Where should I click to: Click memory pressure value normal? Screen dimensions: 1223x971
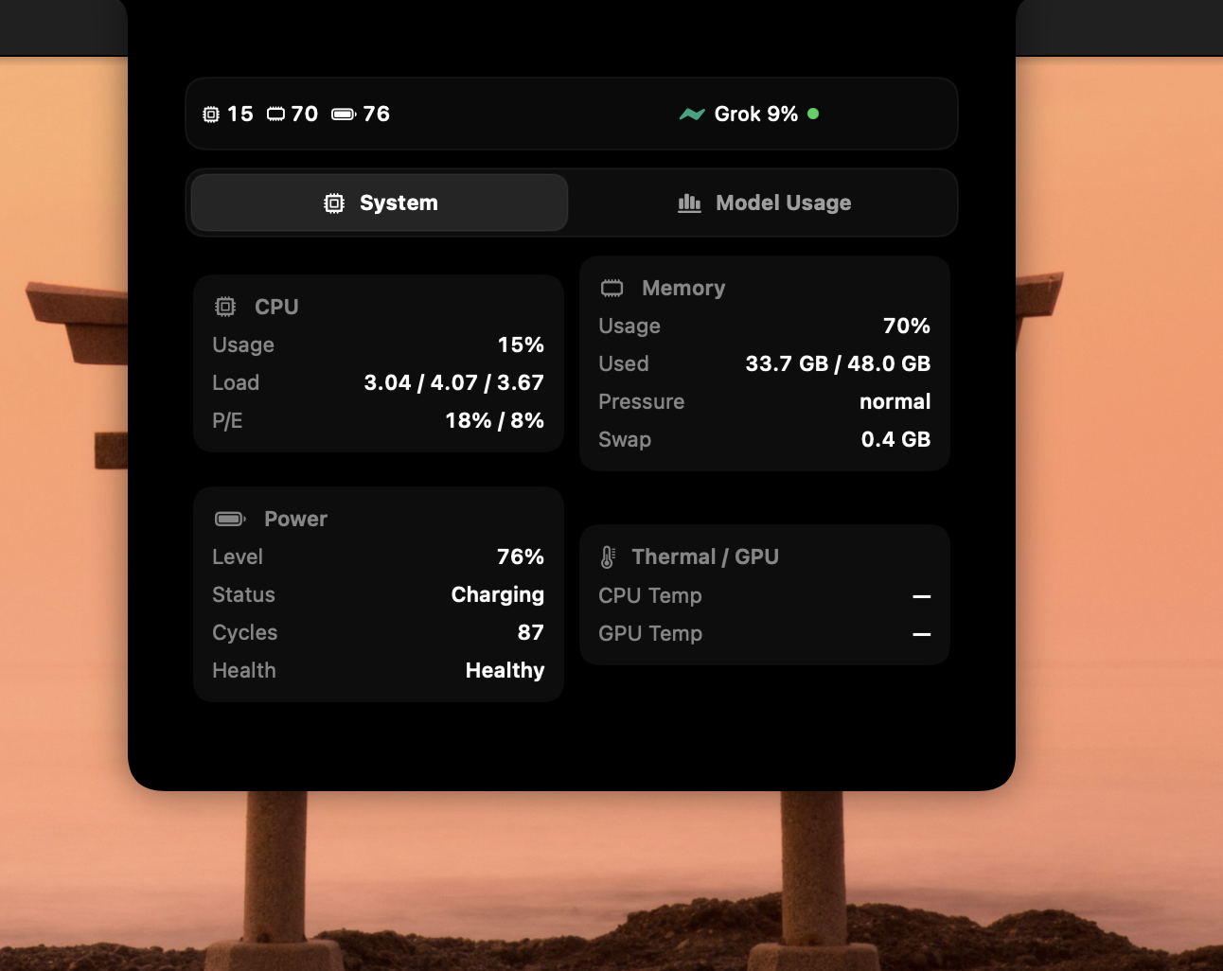[x=895, y=401]
